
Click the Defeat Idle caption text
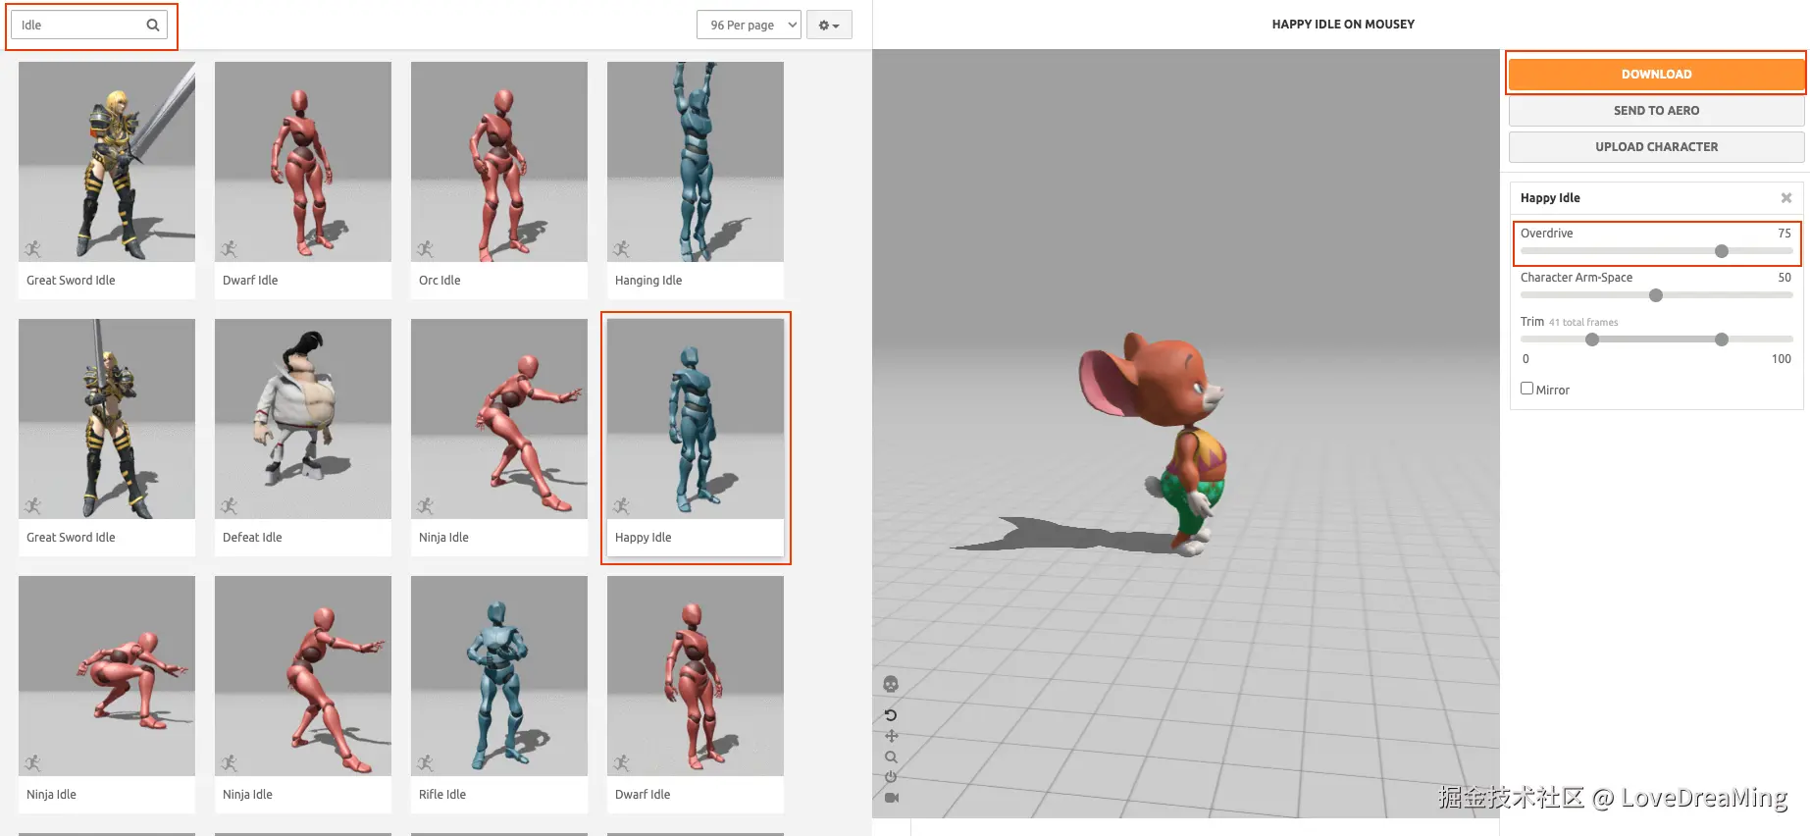pyautogui.click(x=252, y=538)
